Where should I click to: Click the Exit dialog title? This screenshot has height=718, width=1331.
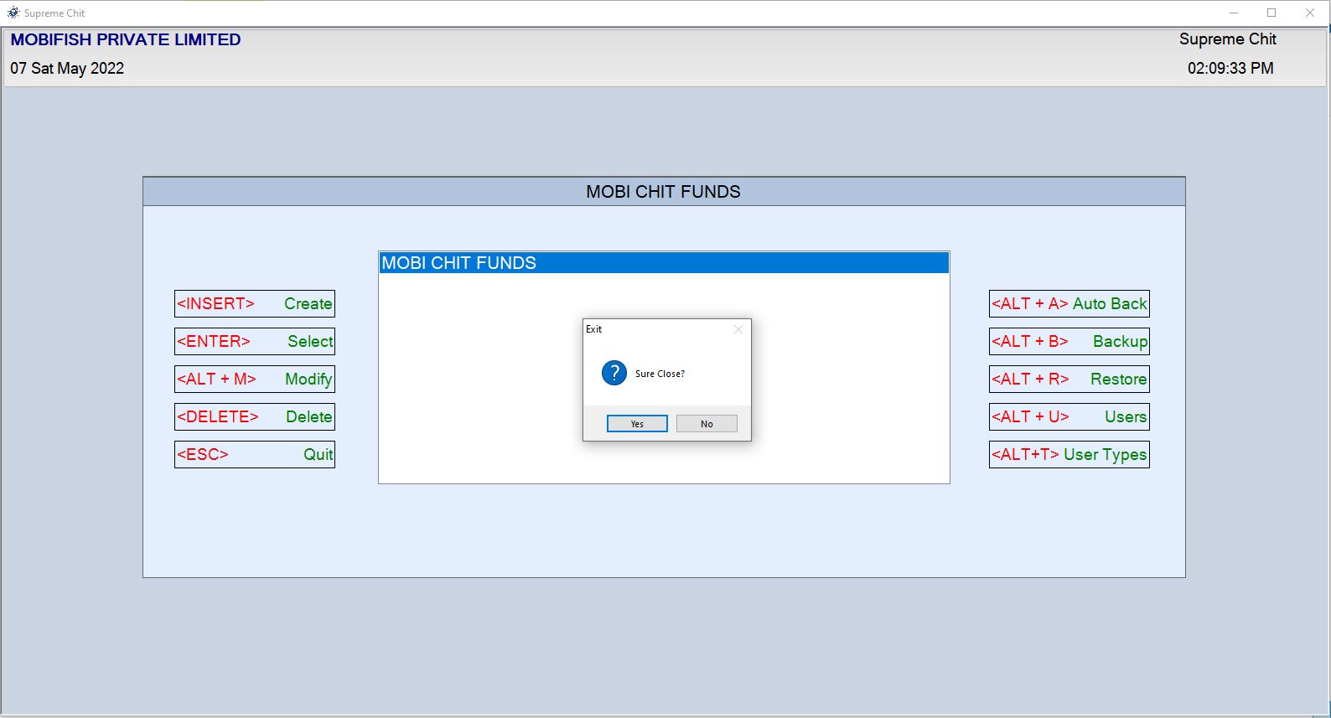click(593, 329)
